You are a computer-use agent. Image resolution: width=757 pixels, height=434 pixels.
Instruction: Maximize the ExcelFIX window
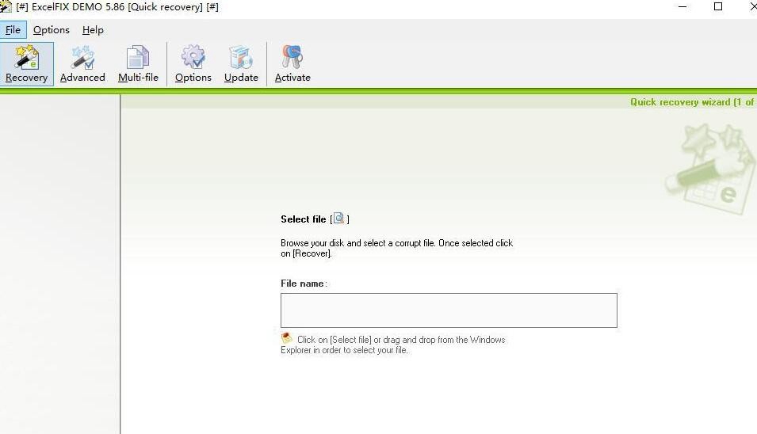point(718,7)
